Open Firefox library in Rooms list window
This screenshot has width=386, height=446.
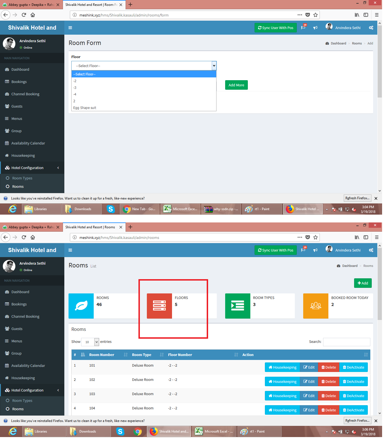pyautogui.click(x=357, y=237)
